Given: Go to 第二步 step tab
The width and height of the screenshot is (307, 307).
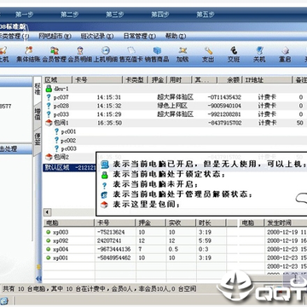Looking at the screenshot, I should point(70,14).
